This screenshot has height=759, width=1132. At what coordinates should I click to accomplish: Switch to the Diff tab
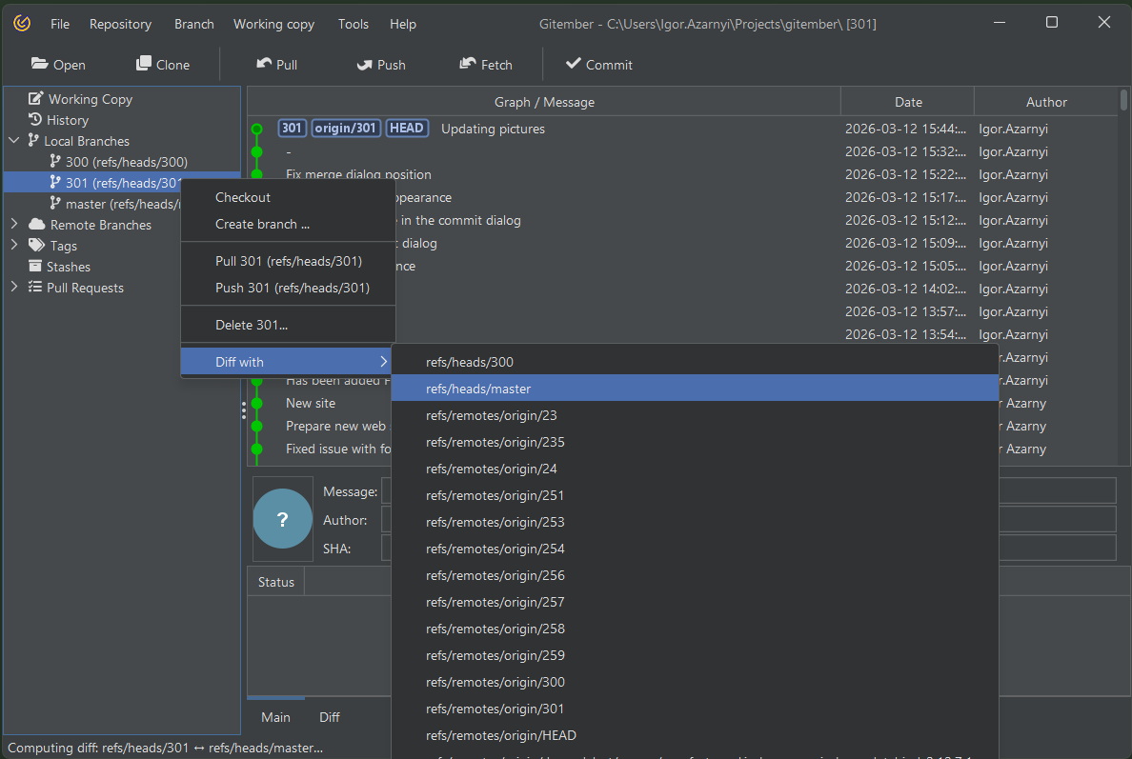coord(330,717)
